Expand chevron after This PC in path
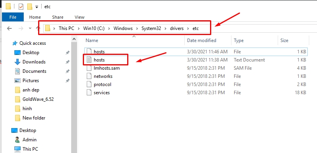The image size is (317, 153). pyautogui.click(x=79, y=28)
